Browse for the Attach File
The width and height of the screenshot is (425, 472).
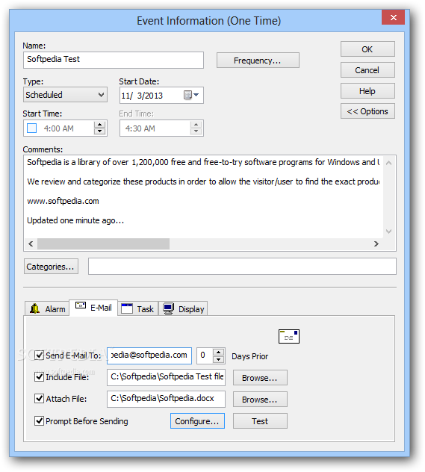[260, 399]
